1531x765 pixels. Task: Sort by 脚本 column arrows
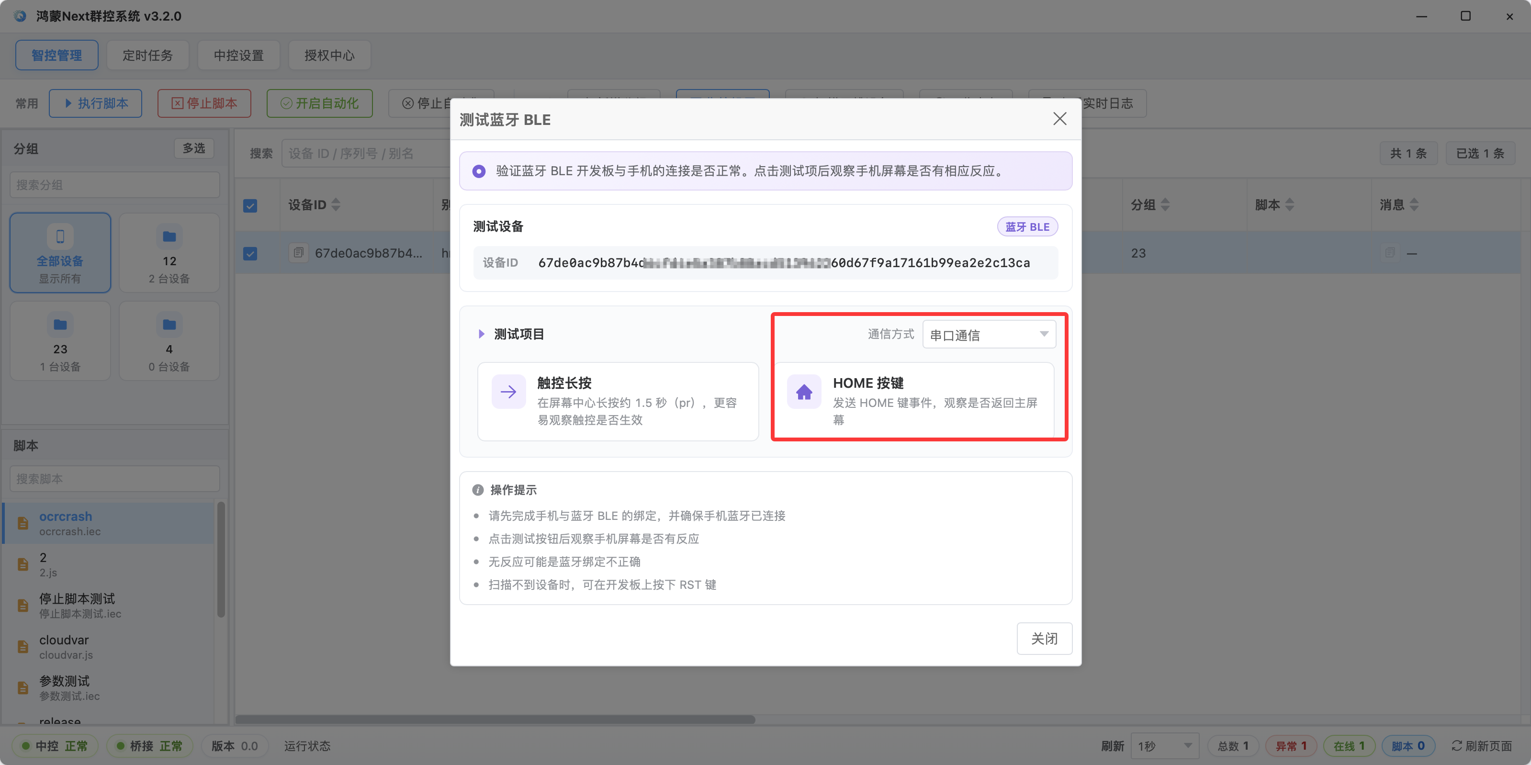click(x=1289, y=205)
